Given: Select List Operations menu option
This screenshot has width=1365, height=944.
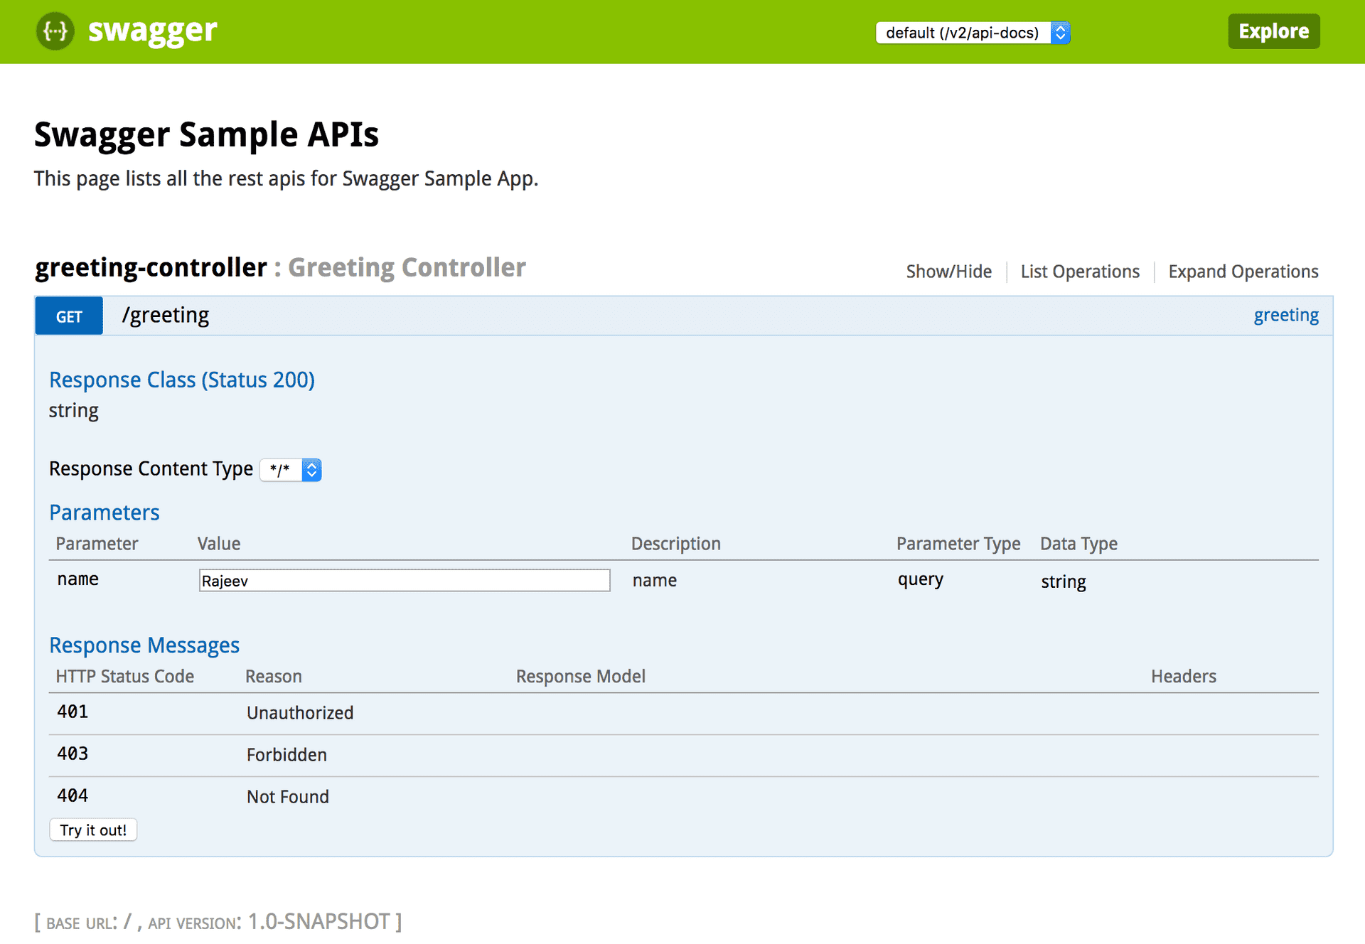Looking at the screenshot, I should [x=1078, y=271].
